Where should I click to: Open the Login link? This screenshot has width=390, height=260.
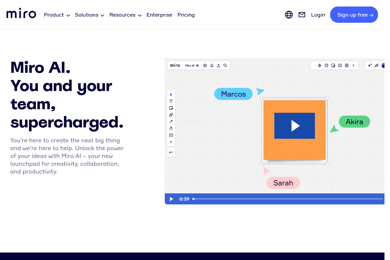click(x=318, y=15)
